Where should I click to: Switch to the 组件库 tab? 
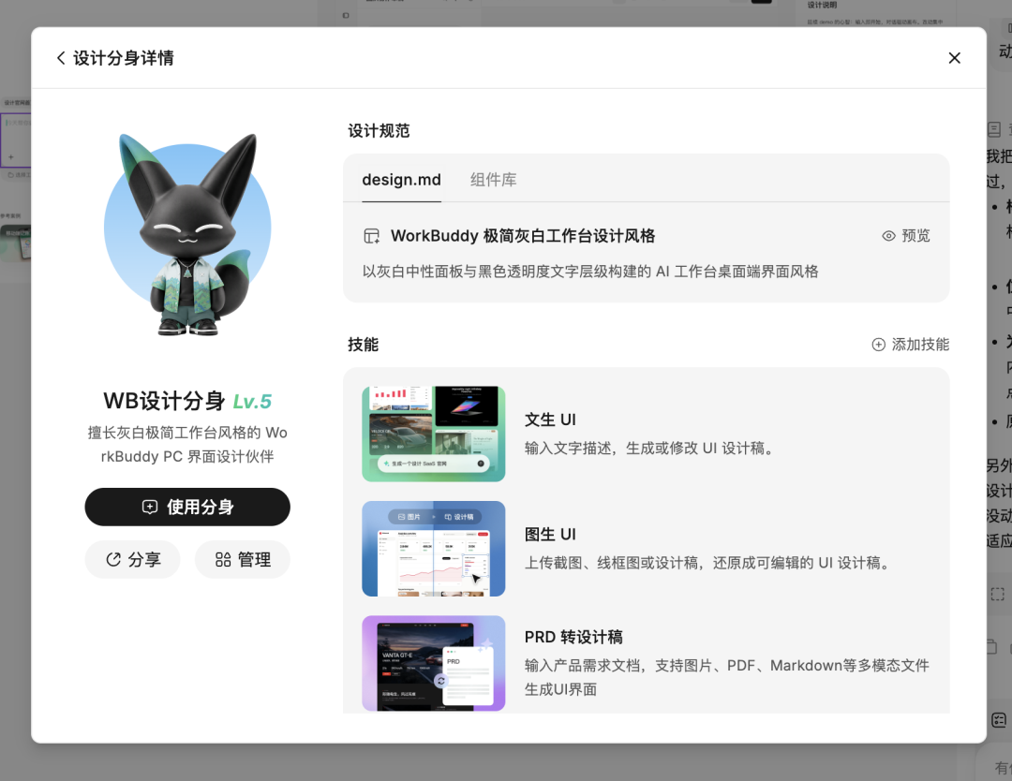tap(493, 179)
